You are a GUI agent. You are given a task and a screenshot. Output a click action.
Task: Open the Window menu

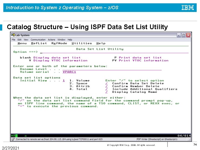[x=61, y=40]
